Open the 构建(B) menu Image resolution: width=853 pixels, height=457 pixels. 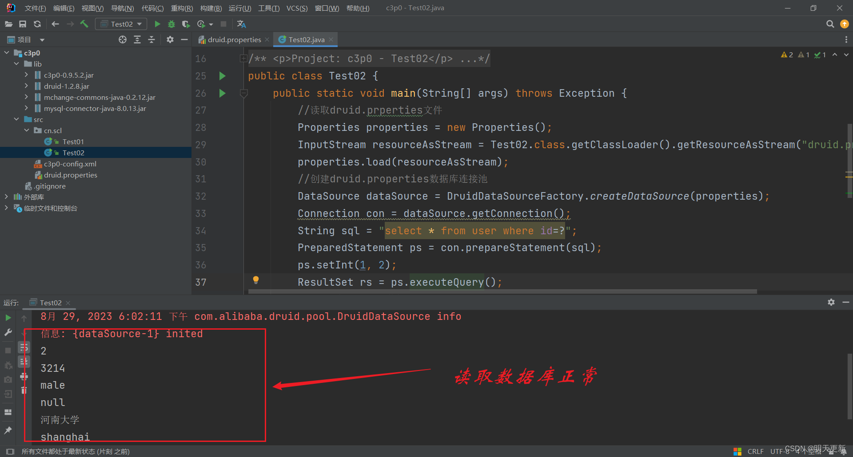pyautogui.click(x=211, y=8)
